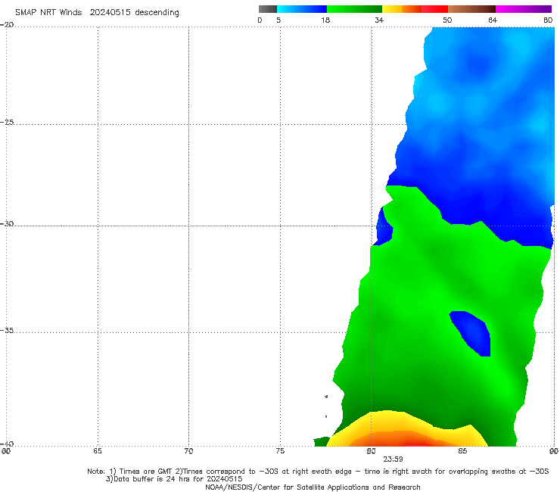Click the 'Data buffer is 24 hrs' note
Viewport: 560px width, 492px height.
173,479
